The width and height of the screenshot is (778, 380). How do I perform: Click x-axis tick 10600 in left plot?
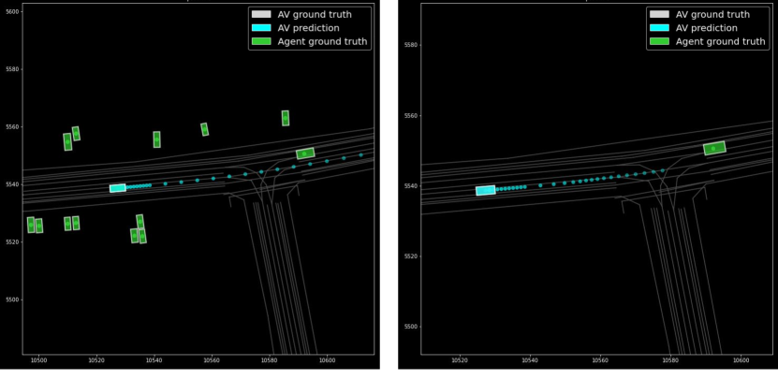coord(327,360)
